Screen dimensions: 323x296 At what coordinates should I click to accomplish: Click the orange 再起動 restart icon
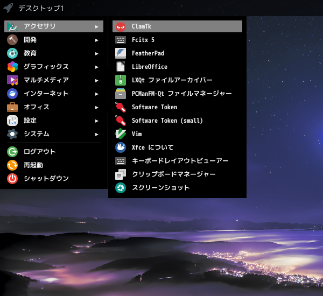[12, 165]
